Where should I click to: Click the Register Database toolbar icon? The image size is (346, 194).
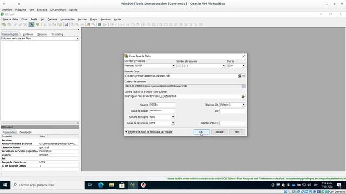(x=4, y=25)
